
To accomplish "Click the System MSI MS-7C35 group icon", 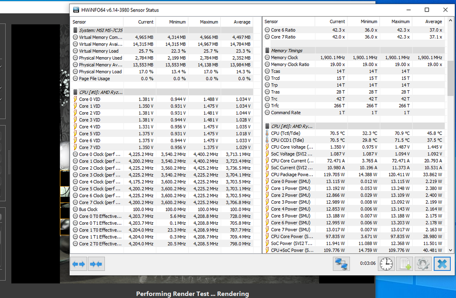I will point(75,30).
